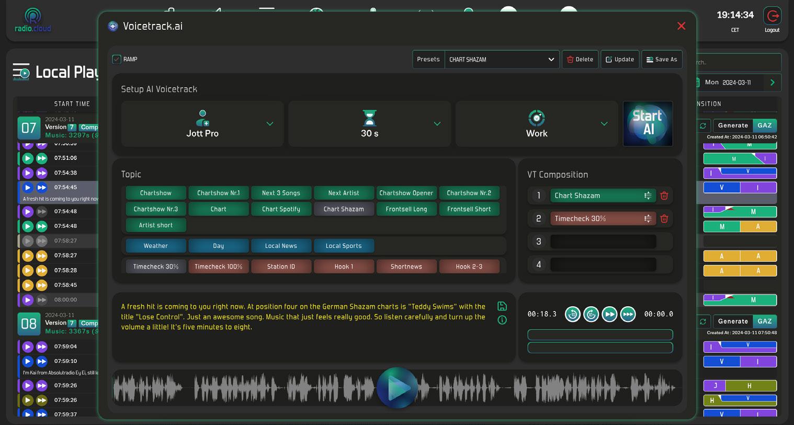The width and height of the screenshot is (794, 425).
Task: Rewind the voicetrack 10 seconds
Action: [573, 314]
